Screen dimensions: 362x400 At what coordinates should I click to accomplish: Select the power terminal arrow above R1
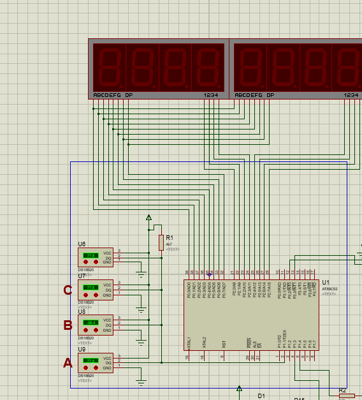click(149, 218)
